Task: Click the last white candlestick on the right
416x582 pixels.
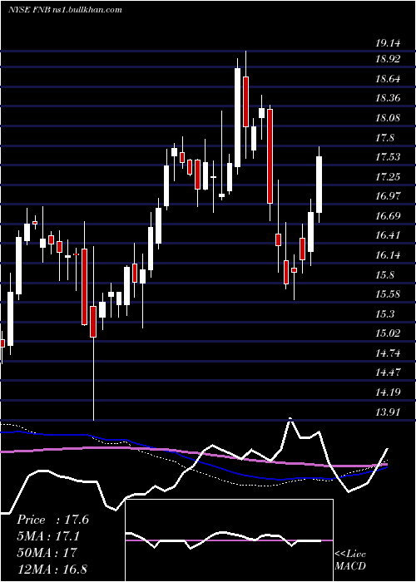Action: click(x=319, y=185)
